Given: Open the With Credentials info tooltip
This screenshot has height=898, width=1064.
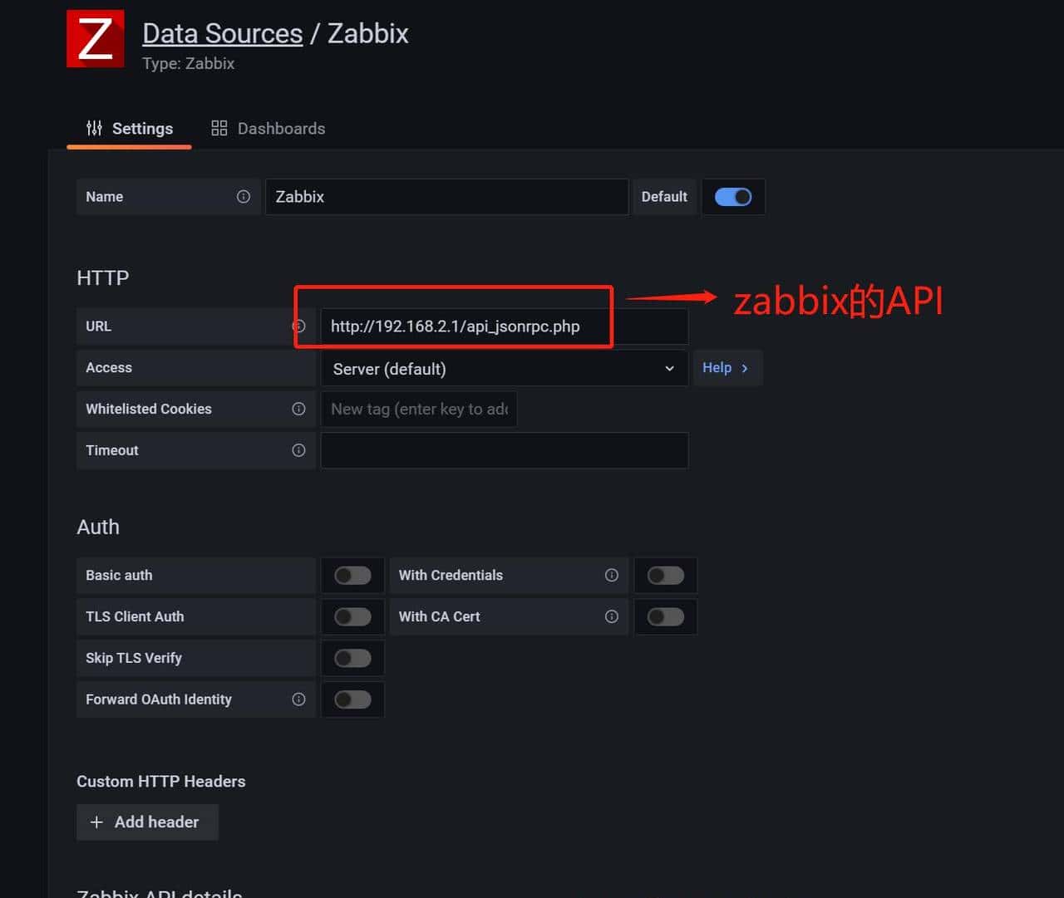Looking at the screenshot, I should [x=612, y=575].
